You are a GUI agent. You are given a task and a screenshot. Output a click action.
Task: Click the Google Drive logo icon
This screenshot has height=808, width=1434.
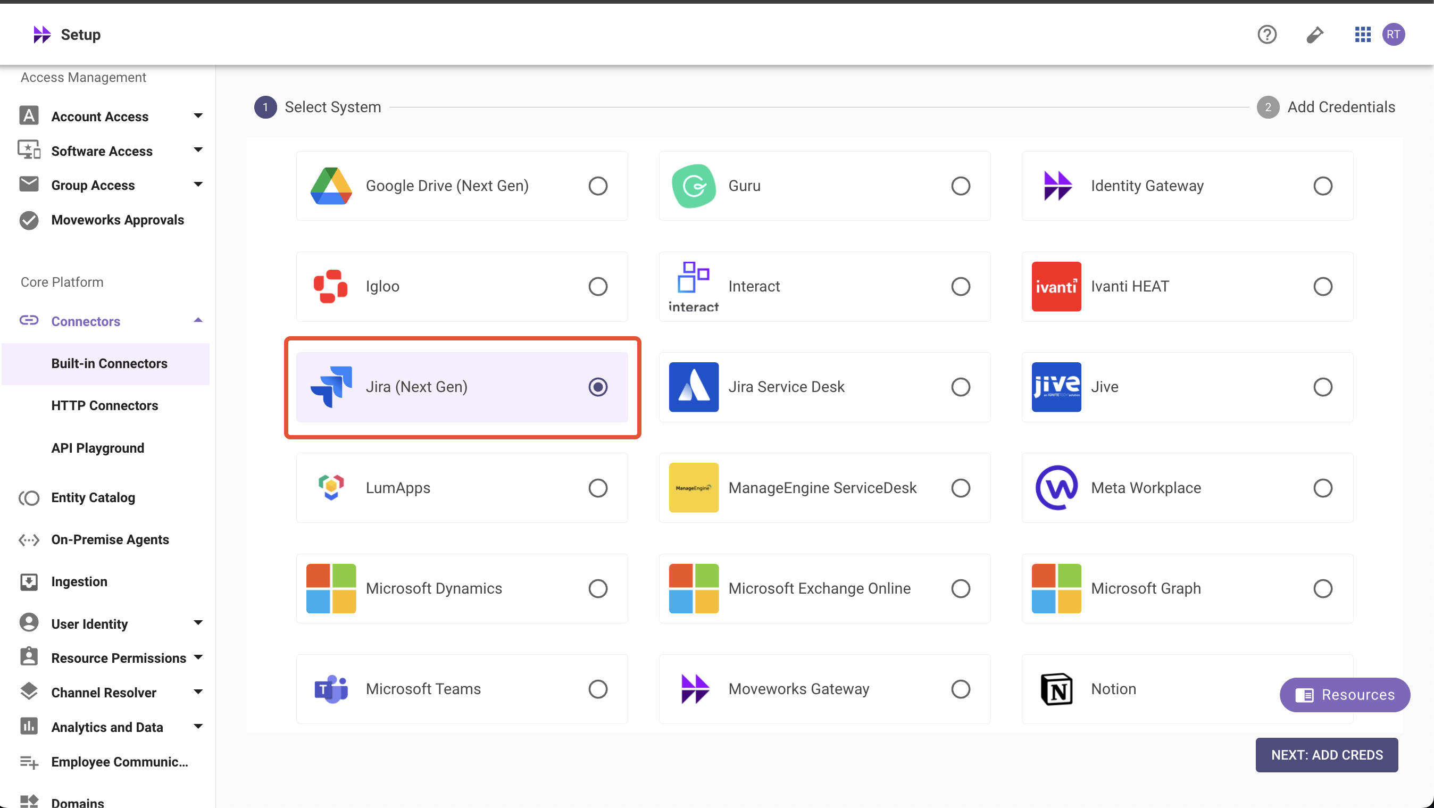click(x=331, y=186)
